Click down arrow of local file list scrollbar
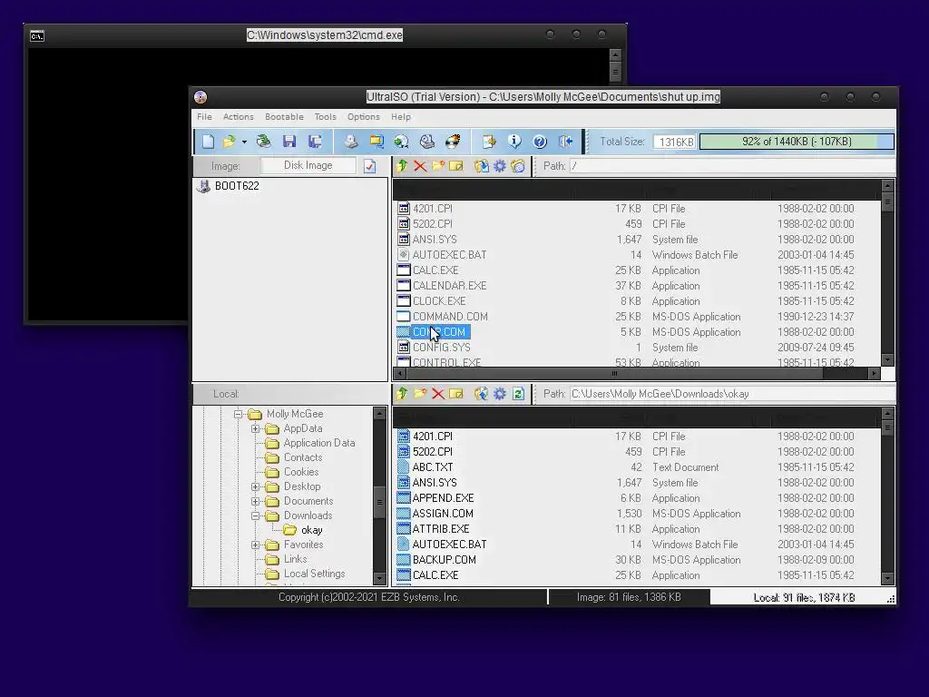Screen dimensions: 929x697 pos(887,578)
